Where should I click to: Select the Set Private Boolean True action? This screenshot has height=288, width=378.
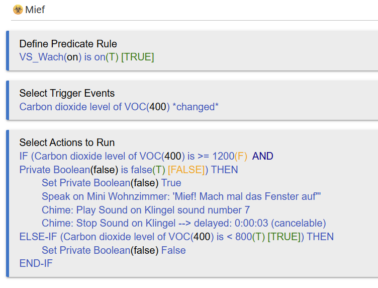tap(111, 183)
